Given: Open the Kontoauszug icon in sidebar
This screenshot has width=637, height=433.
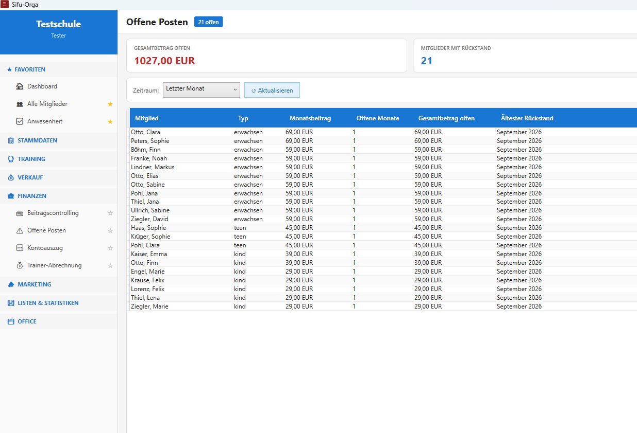Looking at the screenshot, I should [20, 248].
